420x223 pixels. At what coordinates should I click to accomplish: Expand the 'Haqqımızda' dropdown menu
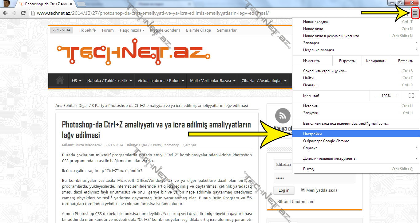132,30
